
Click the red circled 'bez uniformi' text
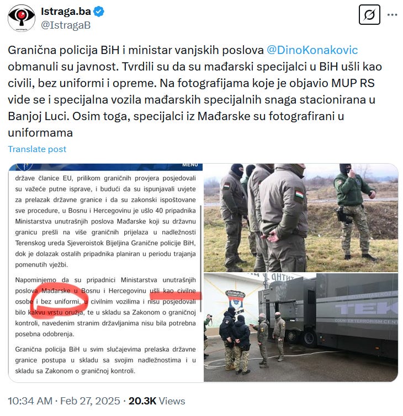coord(60,301)
